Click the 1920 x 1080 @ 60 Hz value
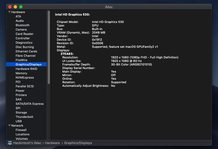The image size is (218, 149). tap(126, 61)
